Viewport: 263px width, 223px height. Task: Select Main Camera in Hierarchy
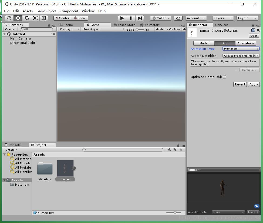tap(20, 38)
